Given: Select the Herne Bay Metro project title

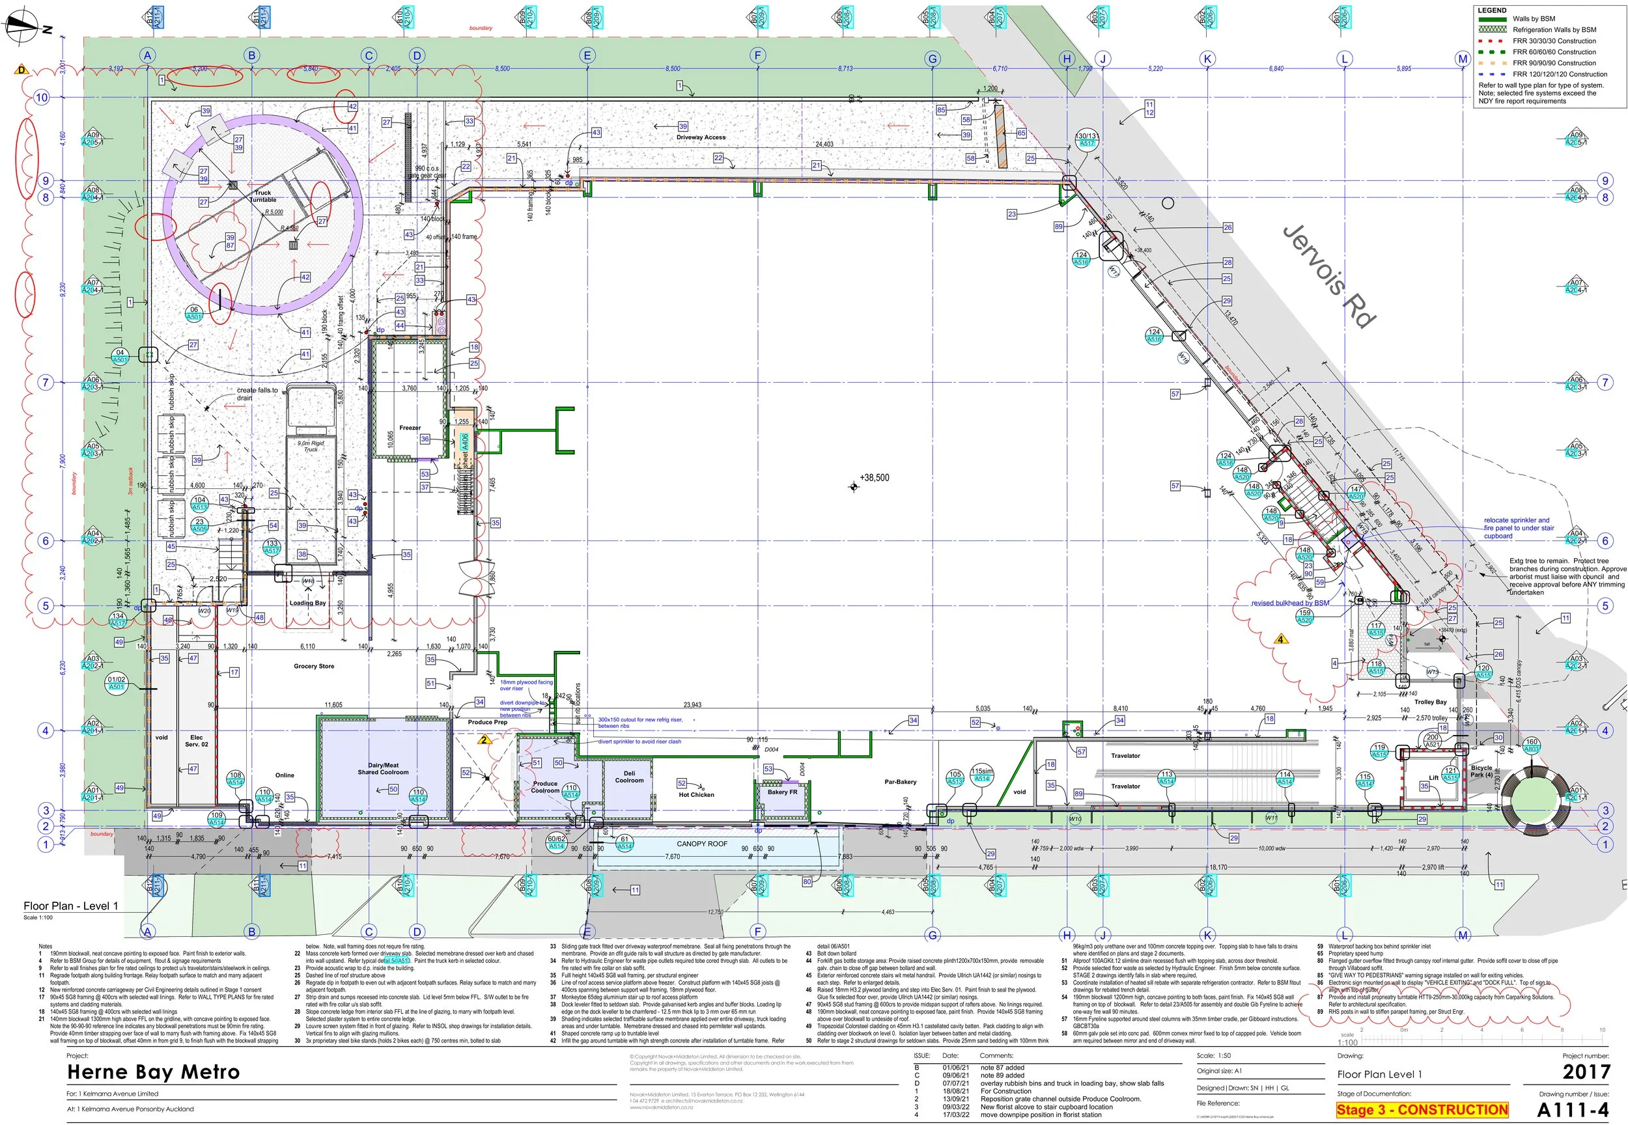Looking at the screenshot, I should [153, 1072].
